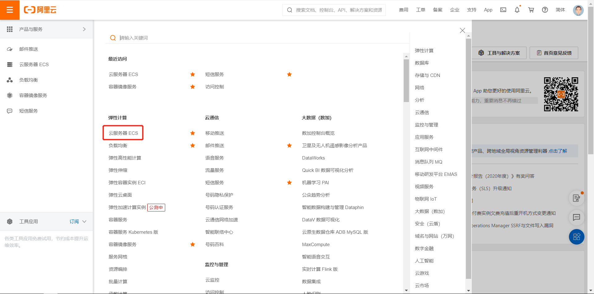This screenshot has width=594, height=294.
Task: Jump to 弹性计算 category in right list
Action: (424, 51)
